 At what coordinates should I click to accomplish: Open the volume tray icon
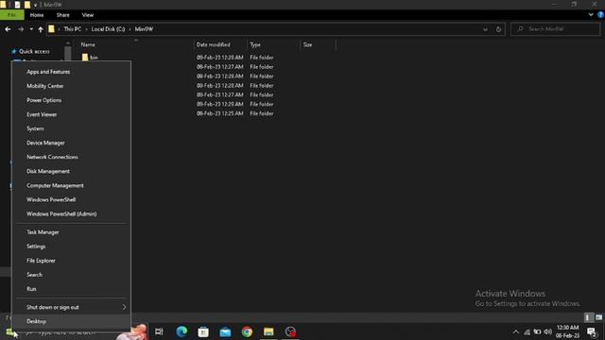(x=547, y=331)
